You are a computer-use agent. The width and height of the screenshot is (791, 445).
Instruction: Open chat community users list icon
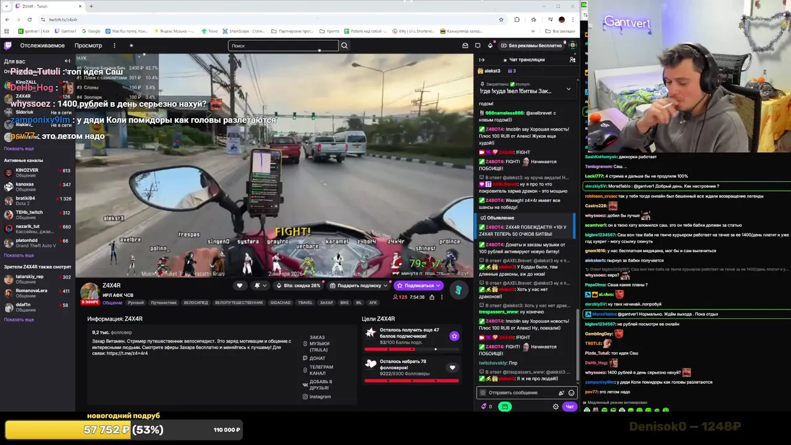[572, 59]
